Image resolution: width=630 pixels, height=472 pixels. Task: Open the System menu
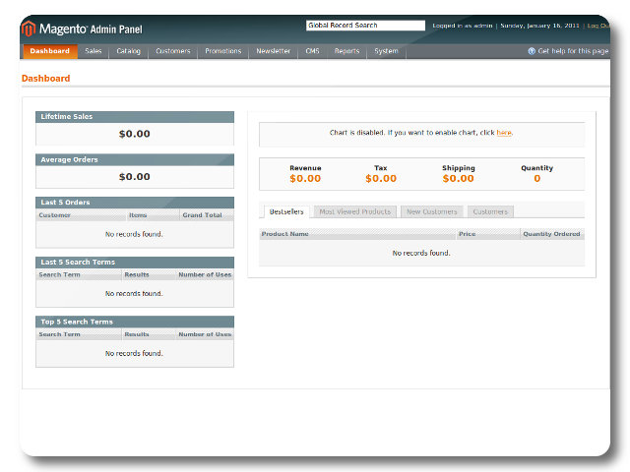pos(386,51)
